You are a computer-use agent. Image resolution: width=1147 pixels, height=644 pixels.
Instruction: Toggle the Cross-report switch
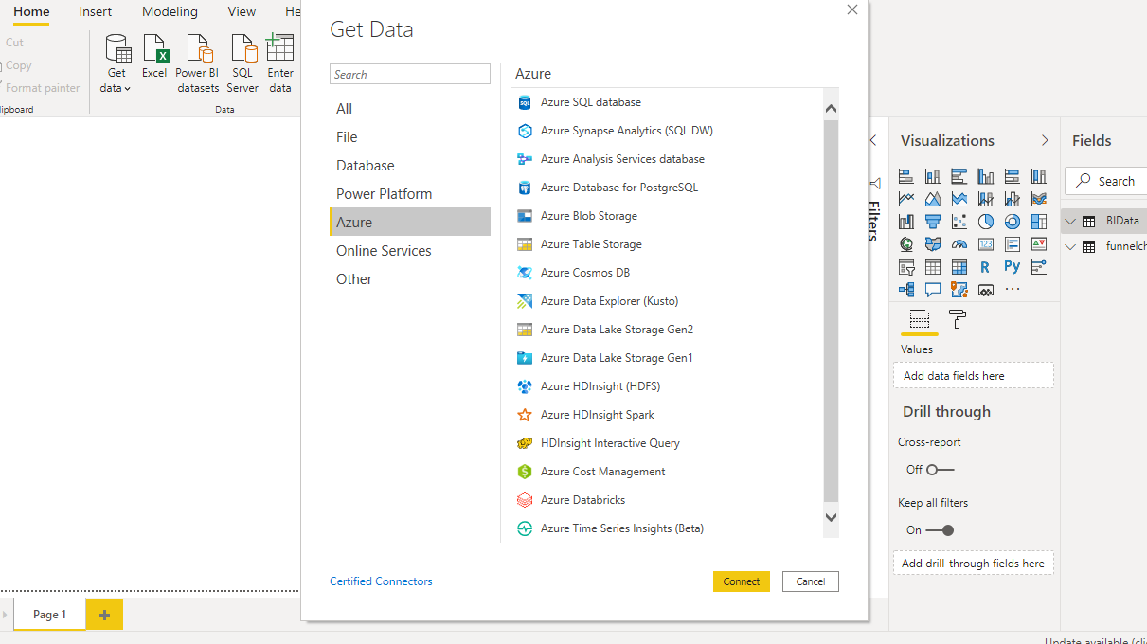[940, 470]
